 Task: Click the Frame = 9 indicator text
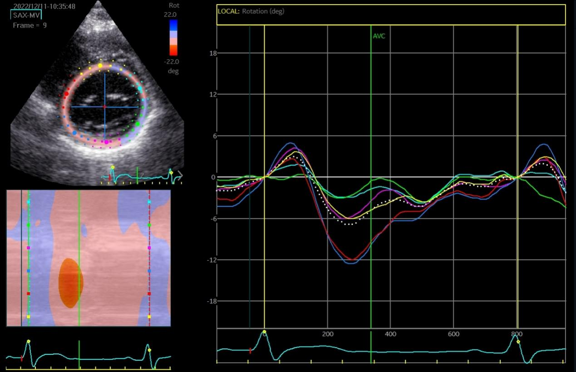point(30,25)
